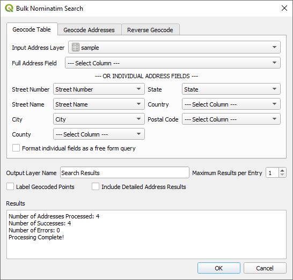Image resolution: width=293 pixels, height=280 pixels.
Task: Click the 'County' field label
Action: (x=21, y=134)
